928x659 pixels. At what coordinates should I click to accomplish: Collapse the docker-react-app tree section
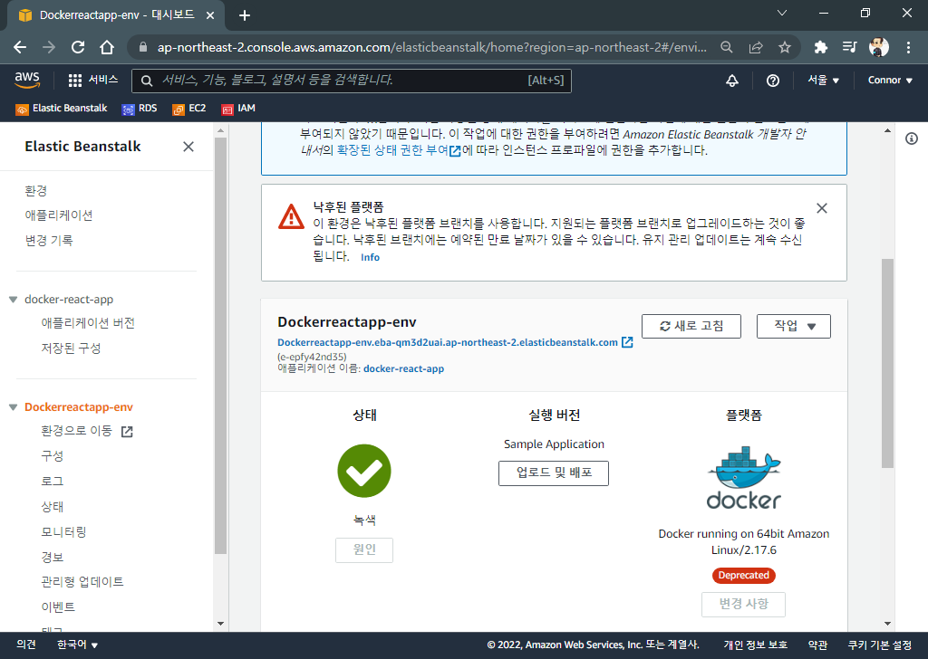click(13, 300)
